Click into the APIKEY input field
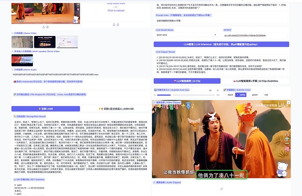302x196 pixels. click(255, 36)
